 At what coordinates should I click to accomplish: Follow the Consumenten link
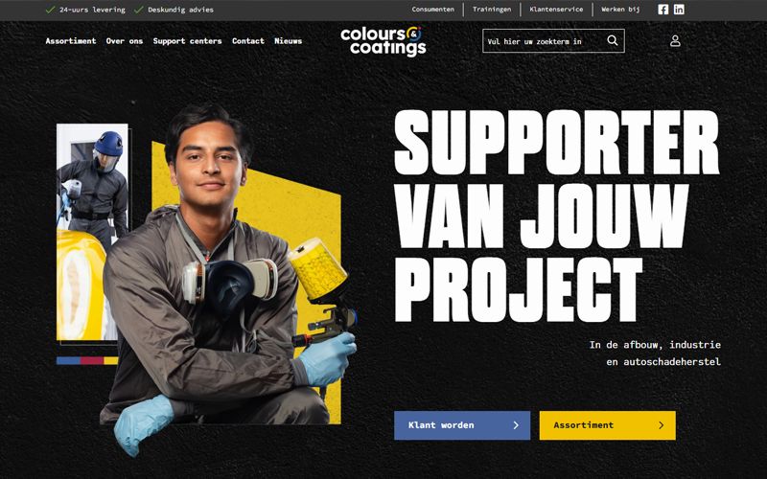[433, 10]
